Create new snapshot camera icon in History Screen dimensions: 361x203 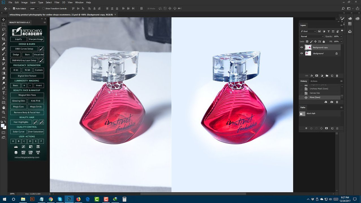[x=332, y=102]
